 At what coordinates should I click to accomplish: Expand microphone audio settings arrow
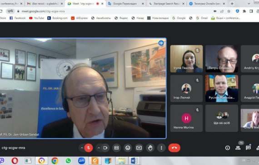pyautogui.click(x=82, y=148)
